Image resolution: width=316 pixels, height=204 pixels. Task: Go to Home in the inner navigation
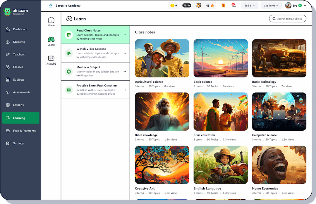(x=51, y=22)
